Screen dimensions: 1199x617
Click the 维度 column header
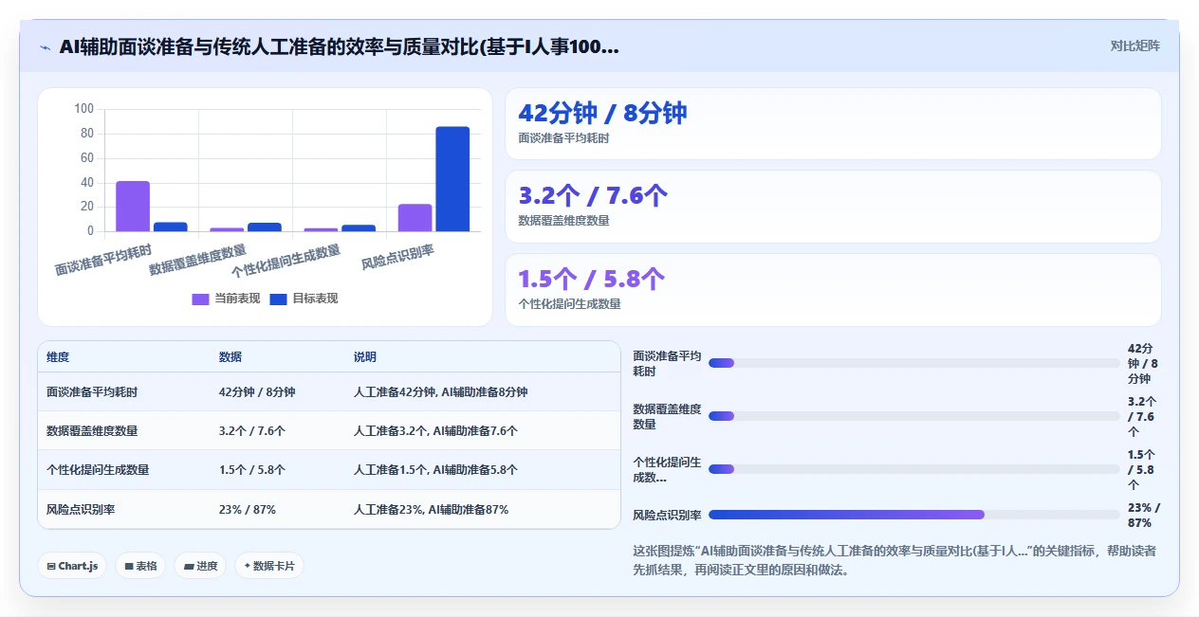pos(58,357)
